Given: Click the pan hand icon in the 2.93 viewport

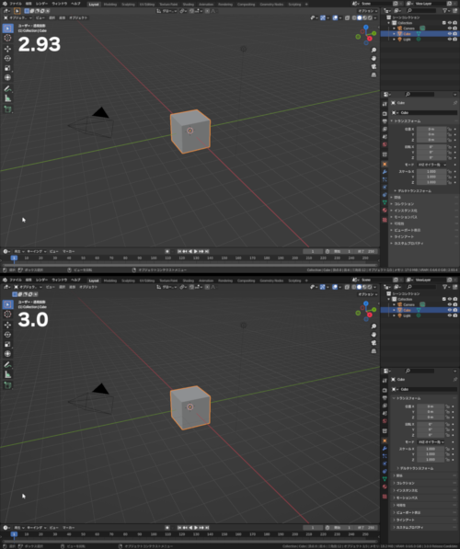Looking at the screenshot, I should (374, 58).
